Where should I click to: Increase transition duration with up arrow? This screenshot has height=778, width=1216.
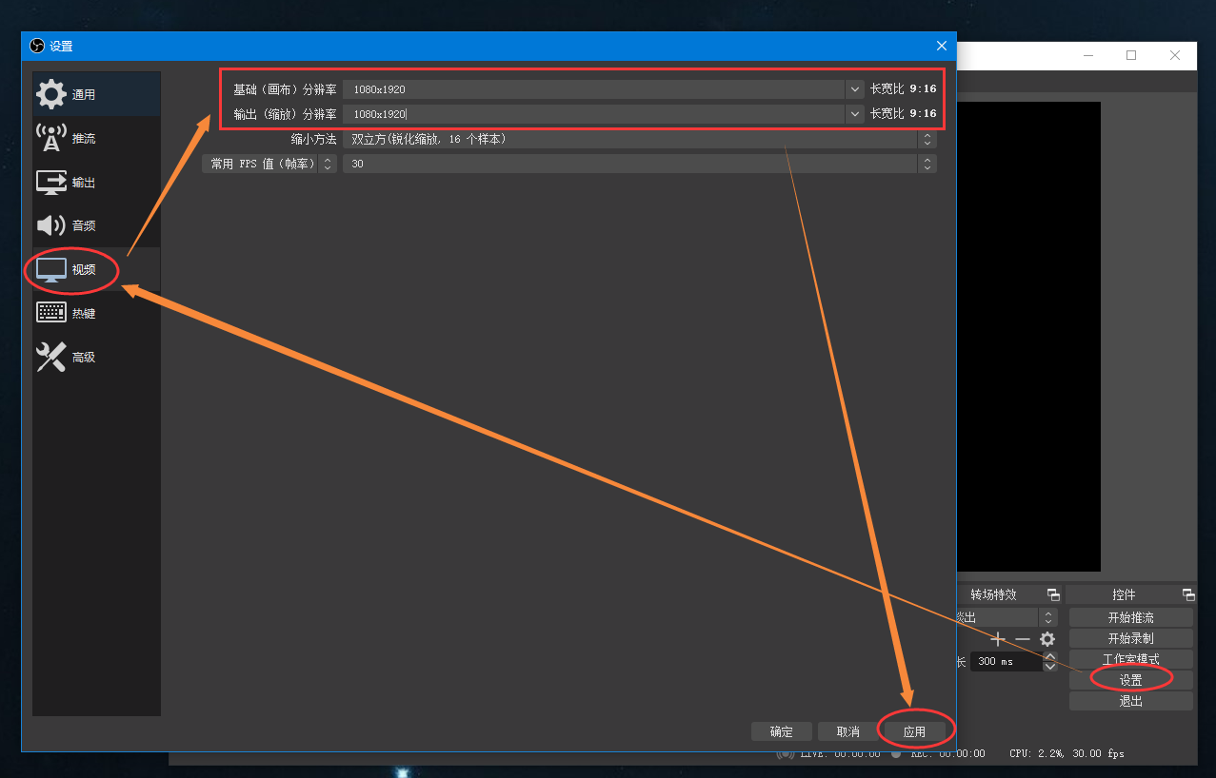tap(1050, 656)
